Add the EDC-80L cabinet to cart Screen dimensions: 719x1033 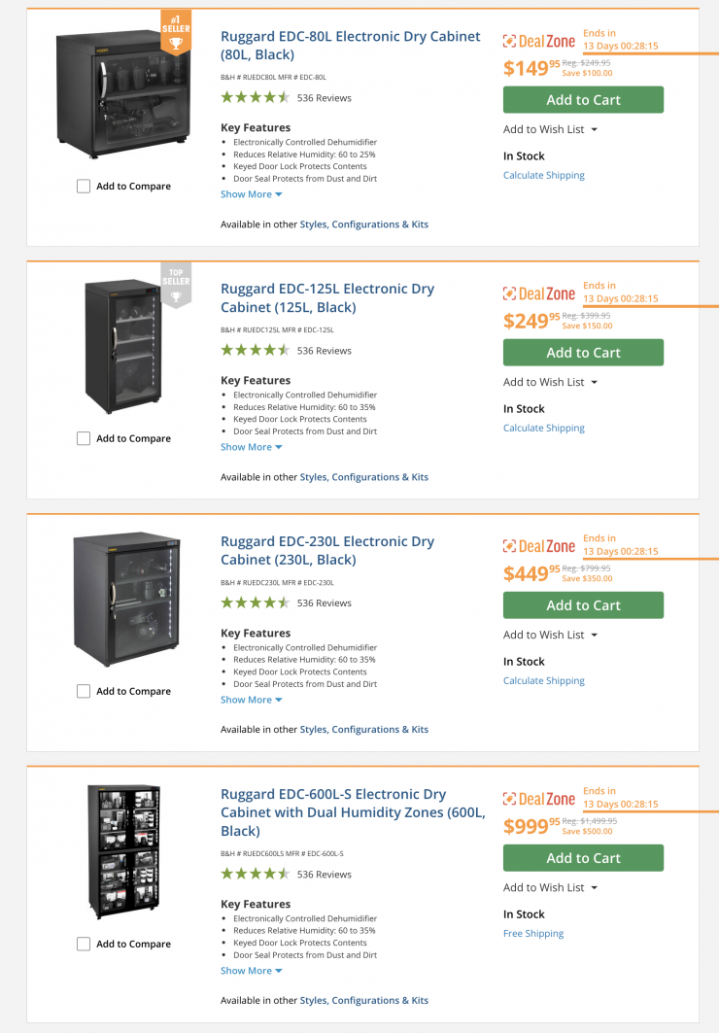[x=583, y=100]
